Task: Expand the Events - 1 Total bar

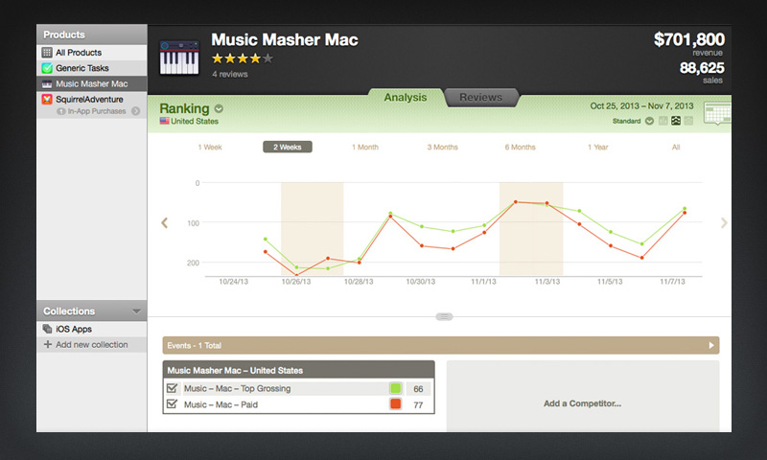Action: pos(441,345)
